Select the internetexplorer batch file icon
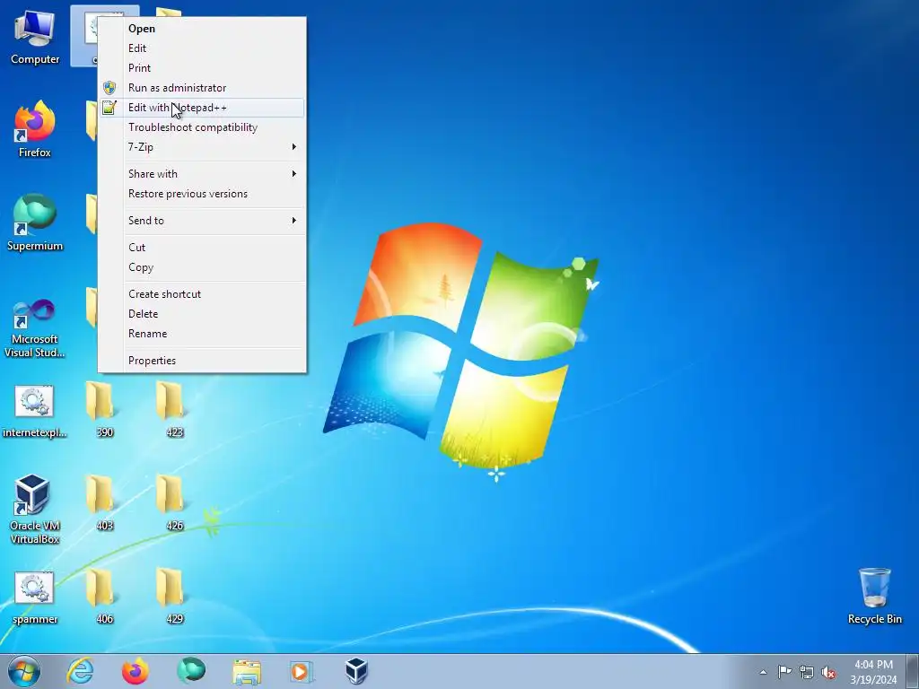The width and height of the screenshot is (919, 689). click(x=35, y=411)
